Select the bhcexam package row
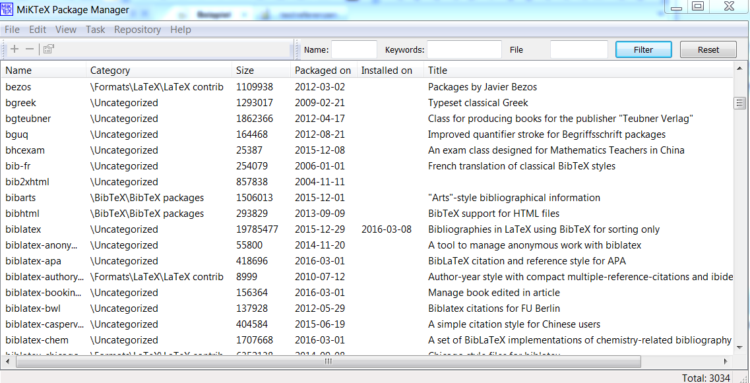The width and height of the screenshot is (750, 383). click(x=367, y=150)
